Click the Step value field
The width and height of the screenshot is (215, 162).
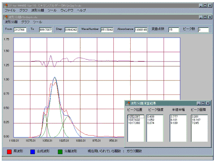point(71,29)
